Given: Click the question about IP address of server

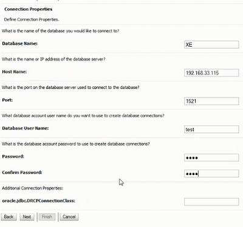Looking at the screenshot, I should click(x=53, y=59).
